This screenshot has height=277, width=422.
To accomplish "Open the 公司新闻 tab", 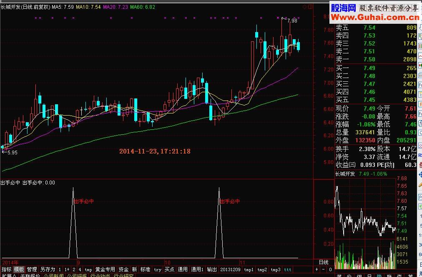I will pos(53,275).
